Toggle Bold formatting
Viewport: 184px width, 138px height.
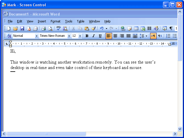coord(87,36)
